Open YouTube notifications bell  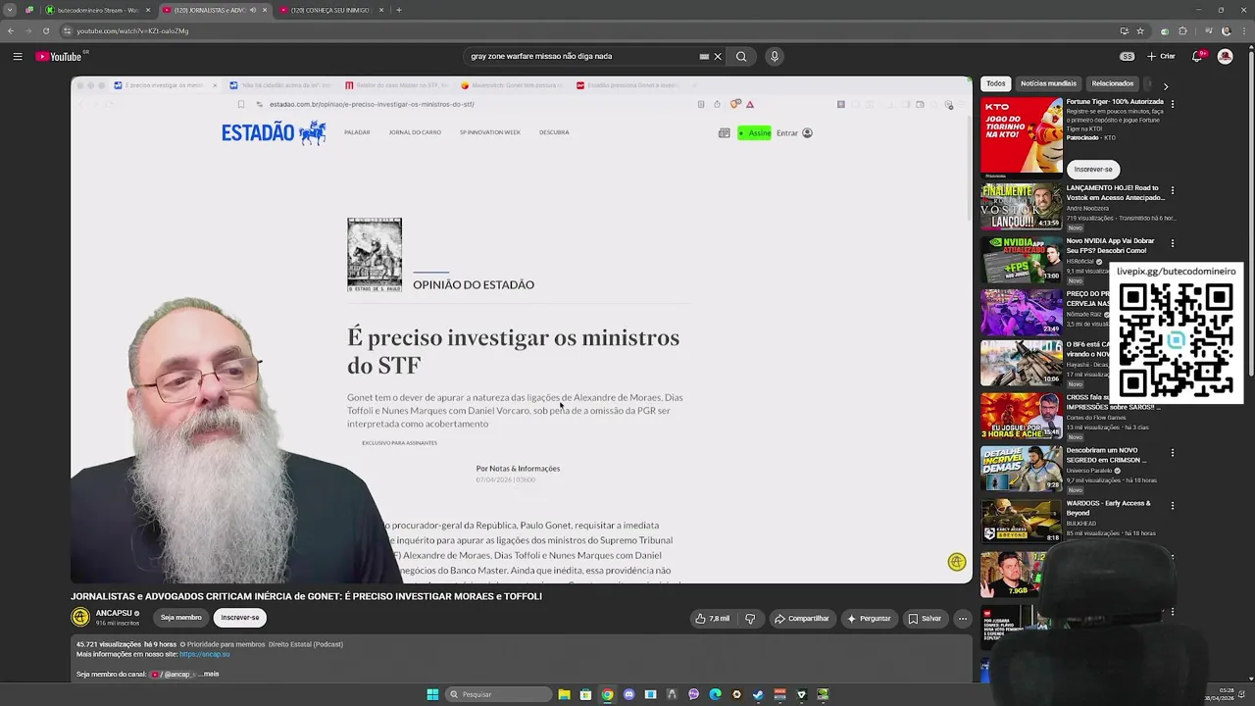coord(1197,57)
